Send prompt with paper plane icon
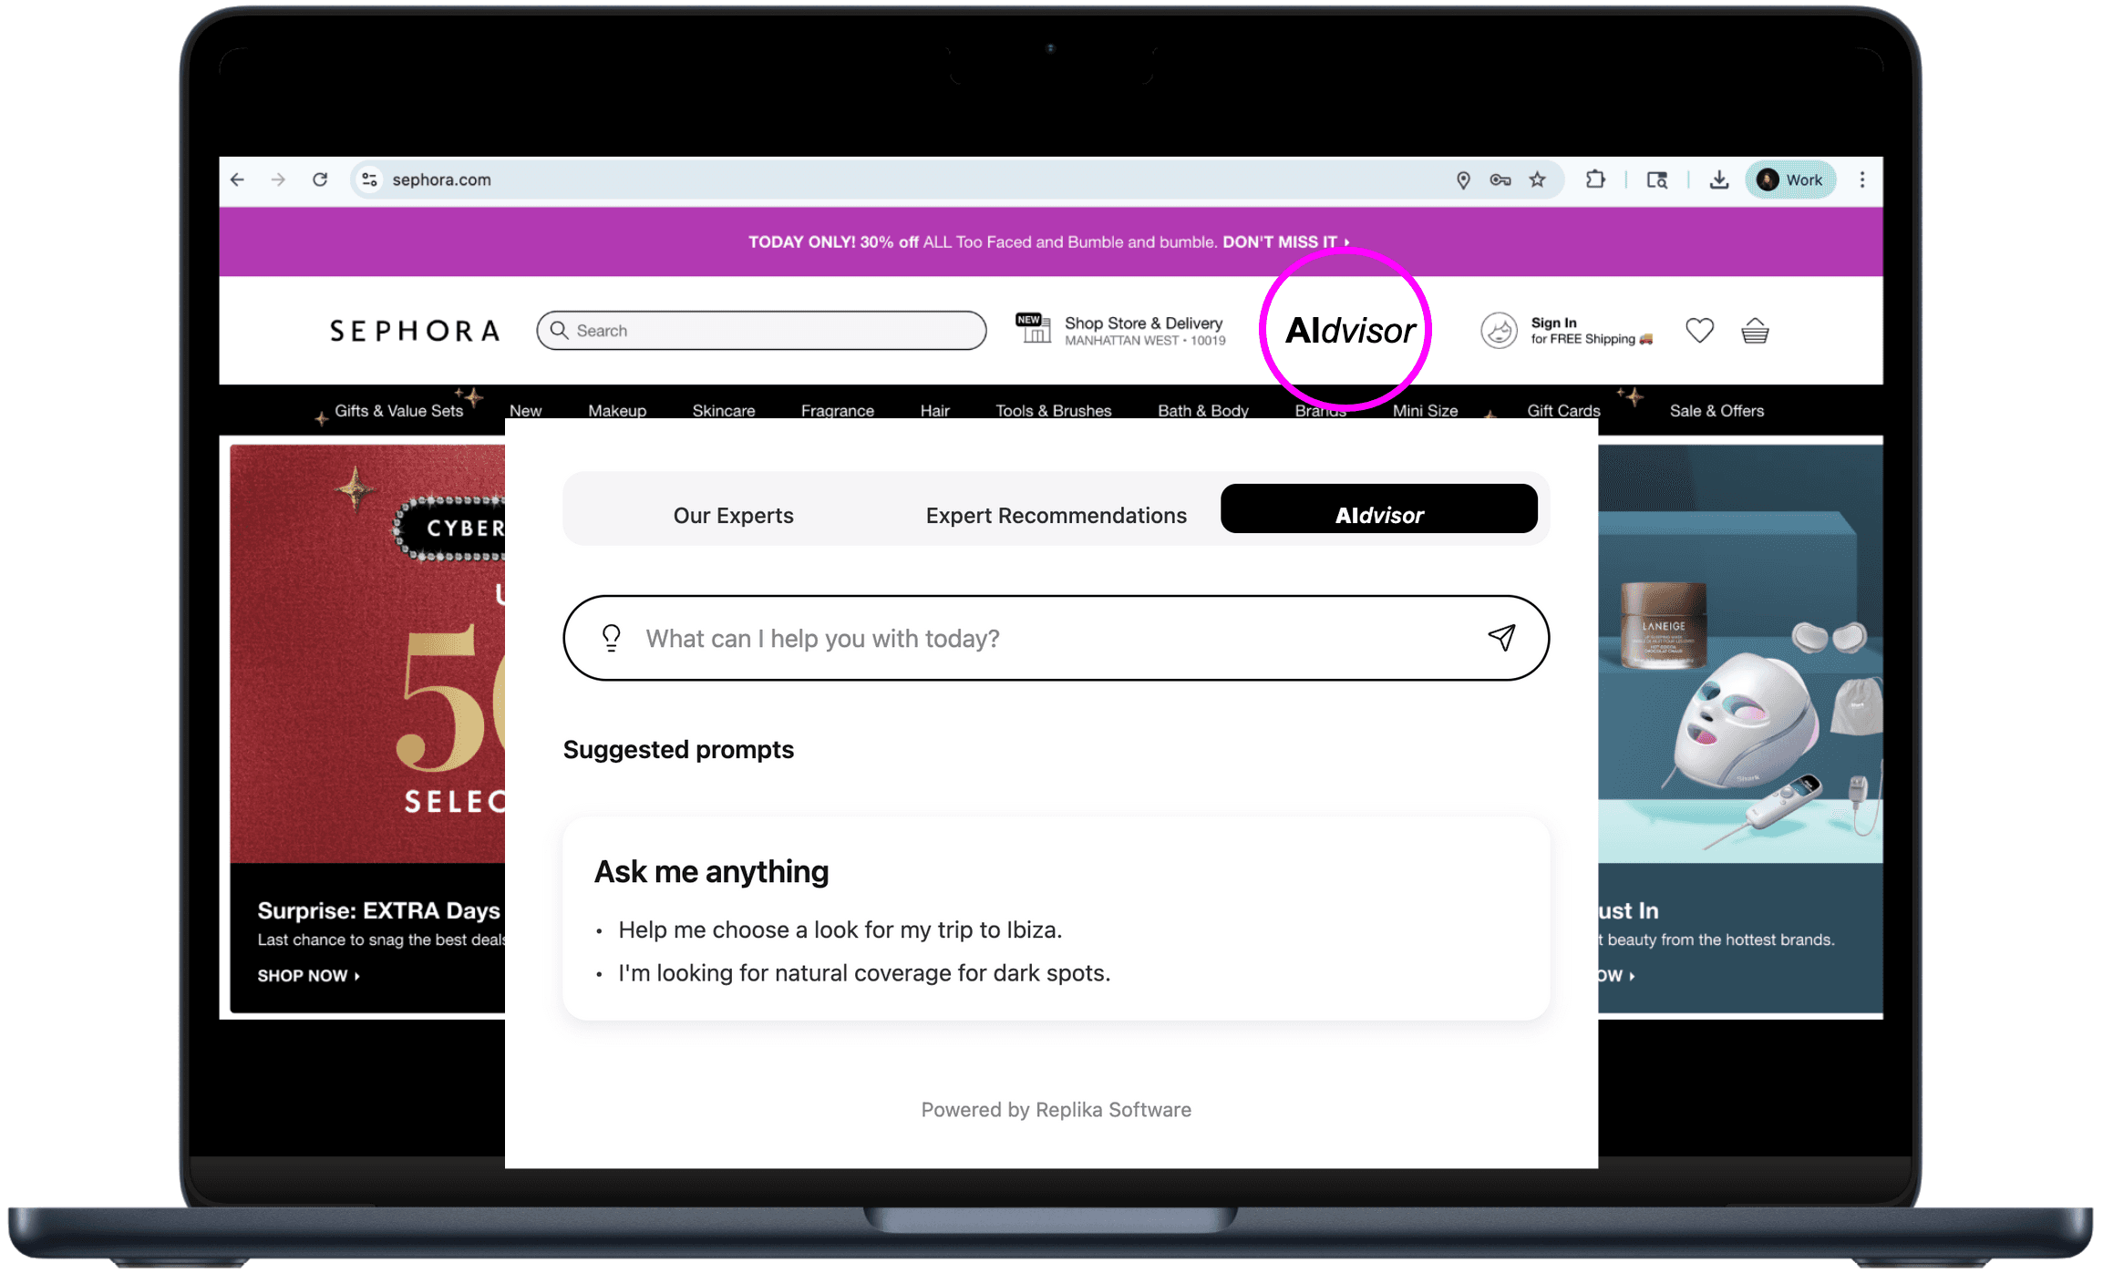 (1501, 638)
